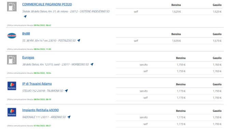The height and width of the screenshot is (129, 232).
Task: Click Eurogas servito Benzina price 1,759 €
Action: tap(181, 64)
